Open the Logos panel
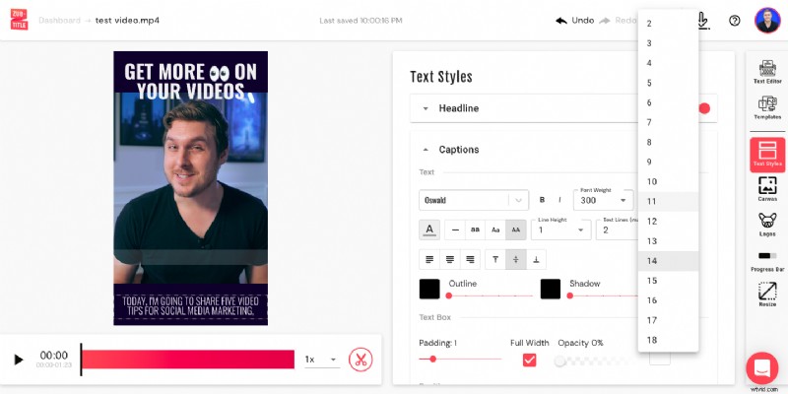This screenshot has height=394, width=788. pyautogui.click(x=767, y=225)
